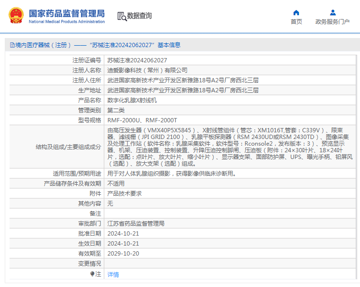The width and height of the screenshot is (360, 287).
Task: Click the 产品技术要求 attachment value
Action: [x=124, y=193]
